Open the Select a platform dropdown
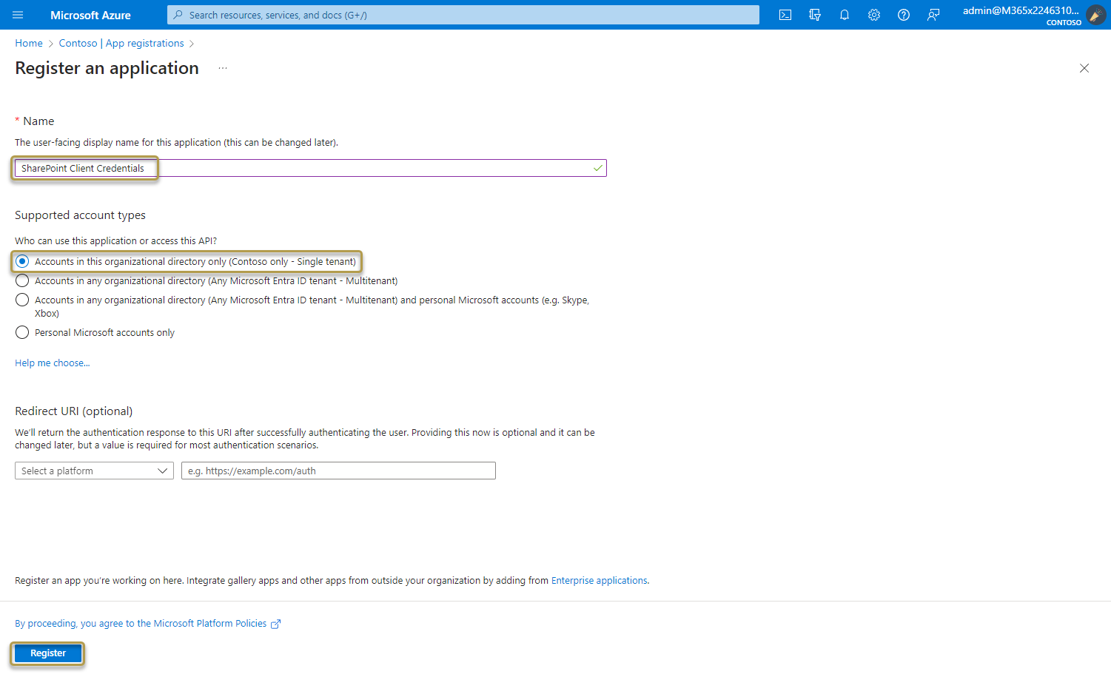The width and height of the screenshot is (1111, 677). tap(94, 471)
